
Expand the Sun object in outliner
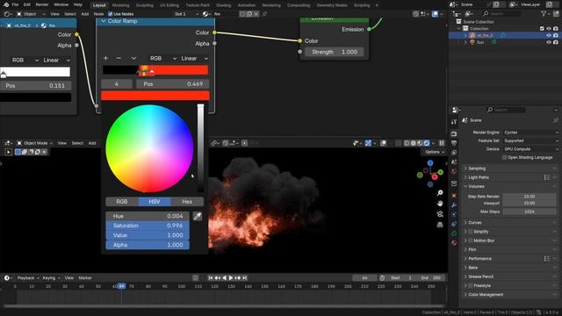[465, 42]
